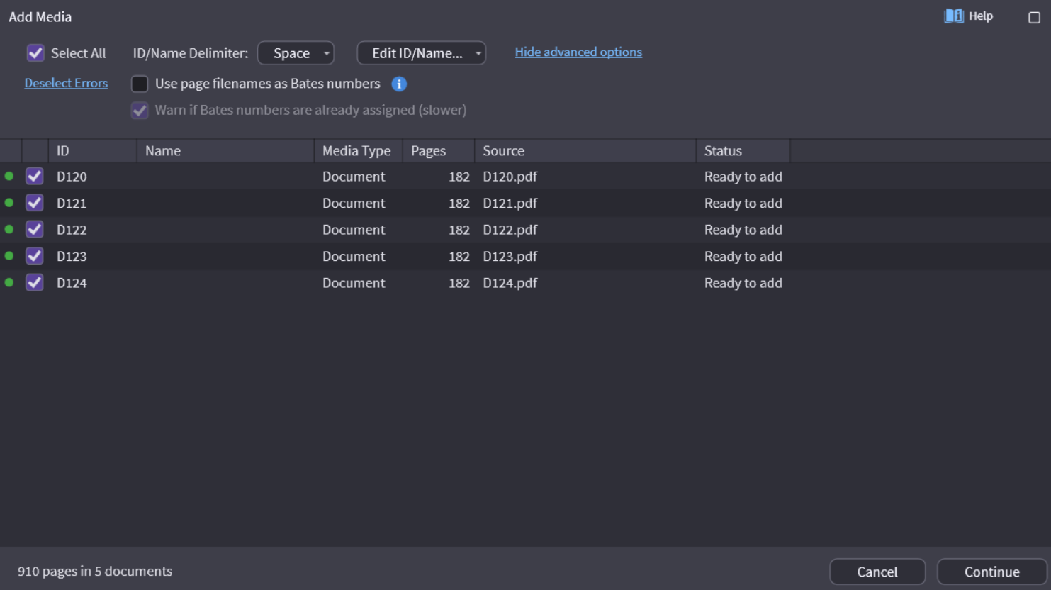This screenshot has height=590, width=1051.
Task: Click green status dot for D122
Action: 9,230
